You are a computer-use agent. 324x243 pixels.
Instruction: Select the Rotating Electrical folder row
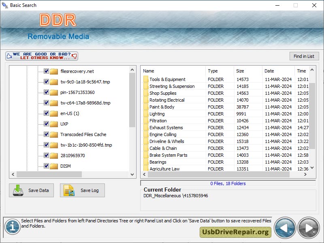pos(226,100)
